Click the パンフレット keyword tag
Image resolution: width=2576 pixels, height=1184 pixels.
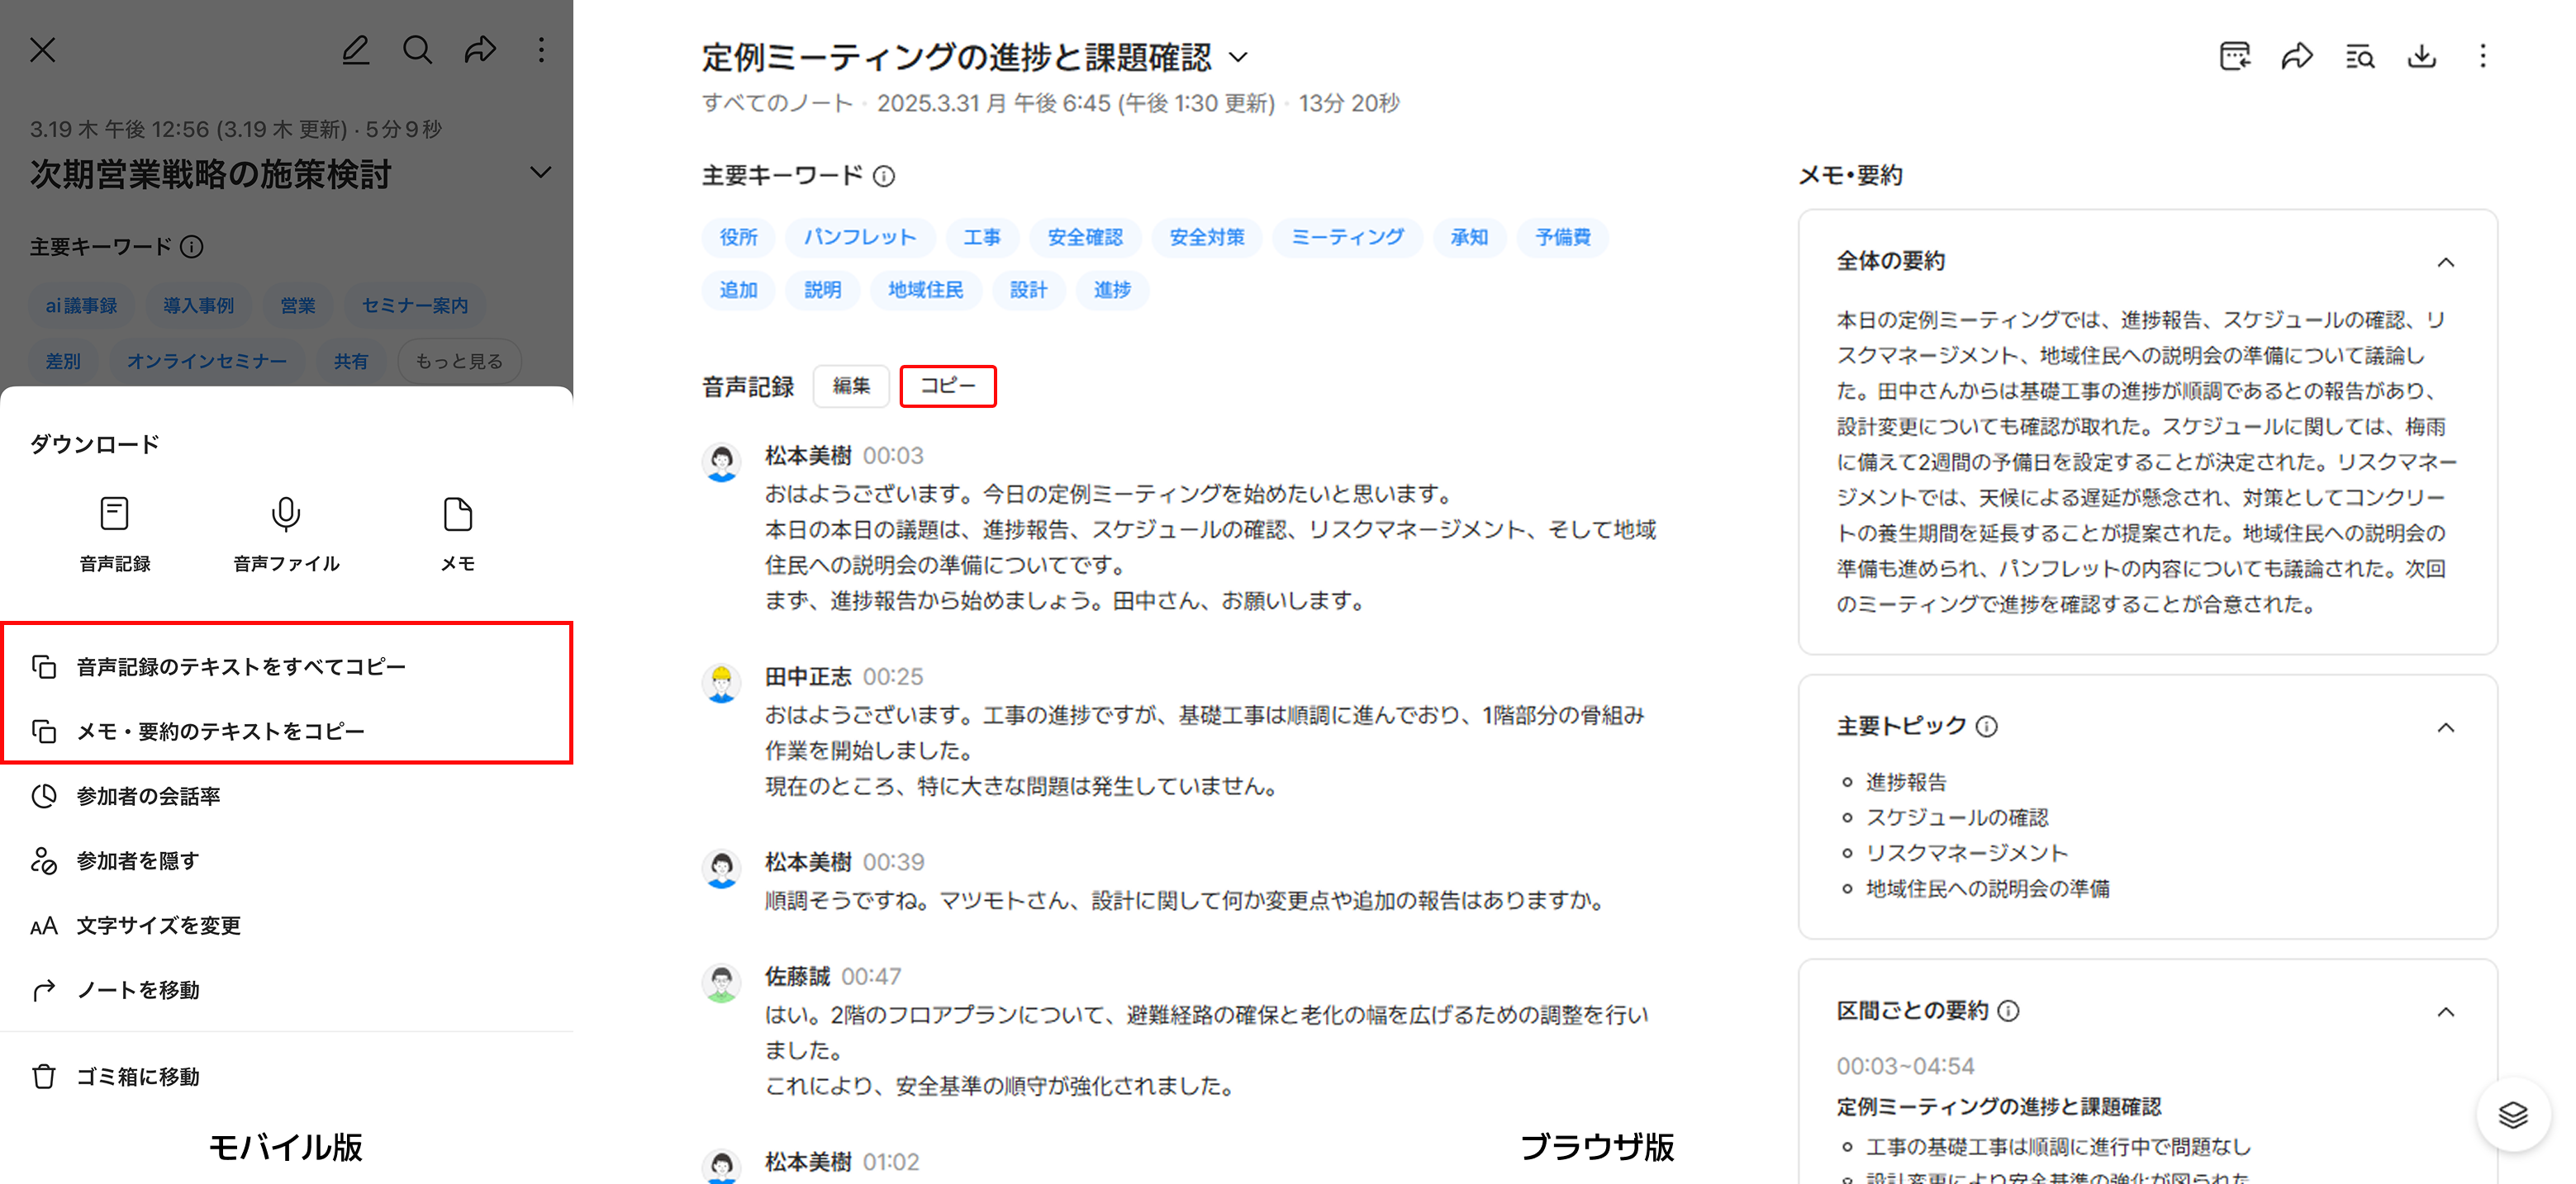tap(859, 238)
